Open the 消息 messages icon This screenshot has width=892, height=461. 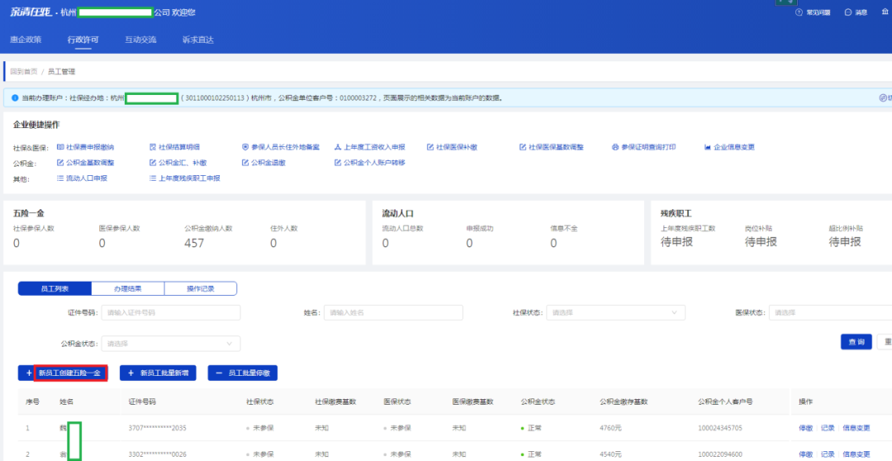(848, 12)
